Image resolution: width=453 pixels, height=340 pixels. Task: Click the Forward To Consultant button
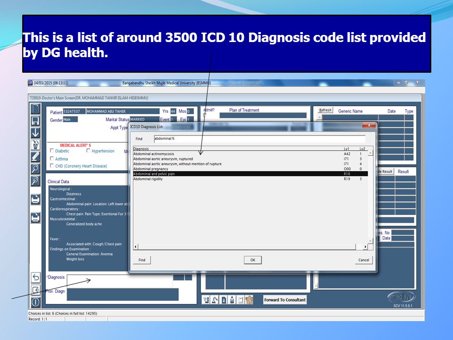pos(285,300)
